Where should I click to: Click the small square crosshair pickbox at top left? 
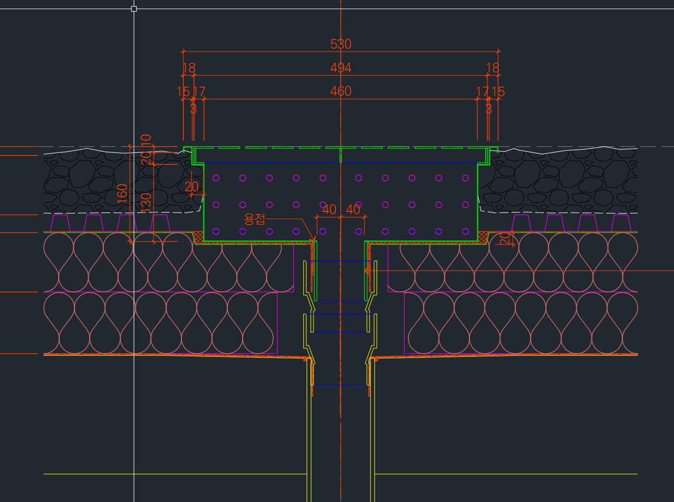click(x=134, y=9)
